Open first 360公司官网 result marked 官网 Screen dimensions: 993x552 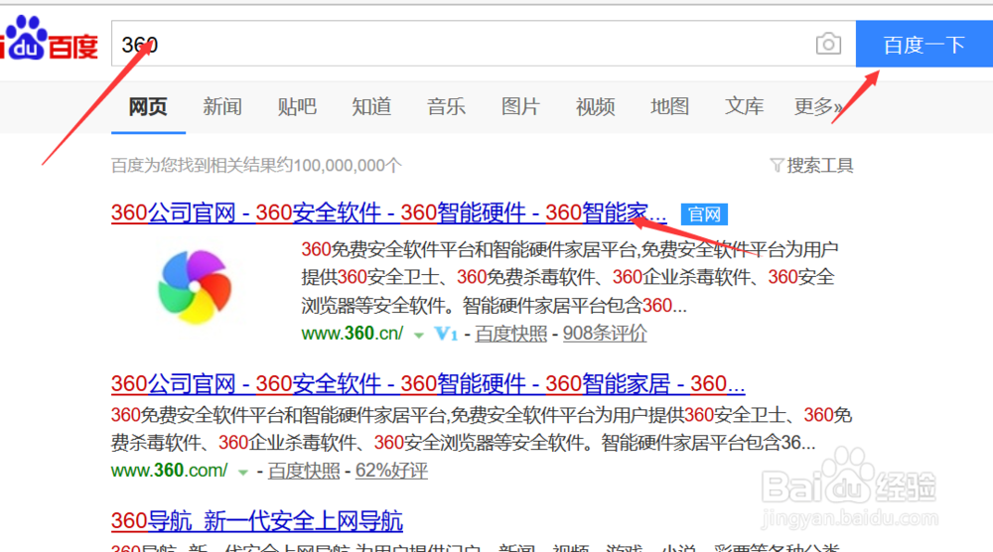[389, 212]
